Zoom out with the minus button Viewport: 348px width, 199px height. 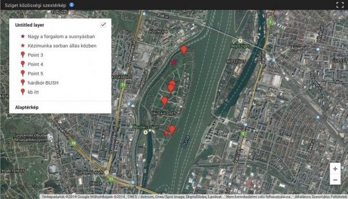(335, 180)
